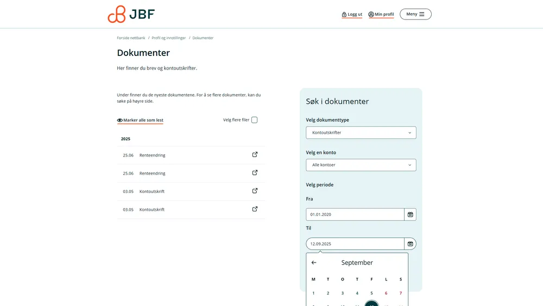
Task: Open the Meny button
Action: tap(415, 14)
